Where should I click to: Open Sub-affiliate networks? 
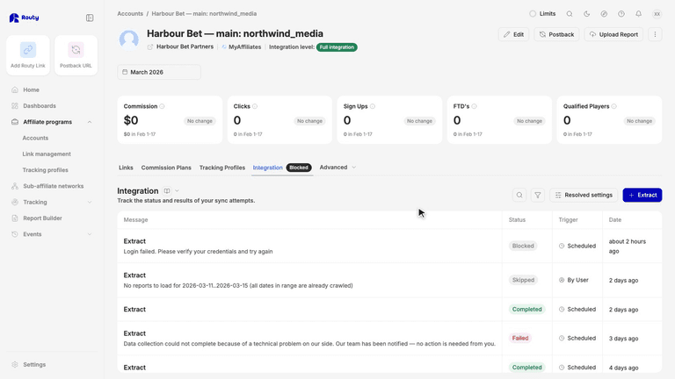(52, 186)
